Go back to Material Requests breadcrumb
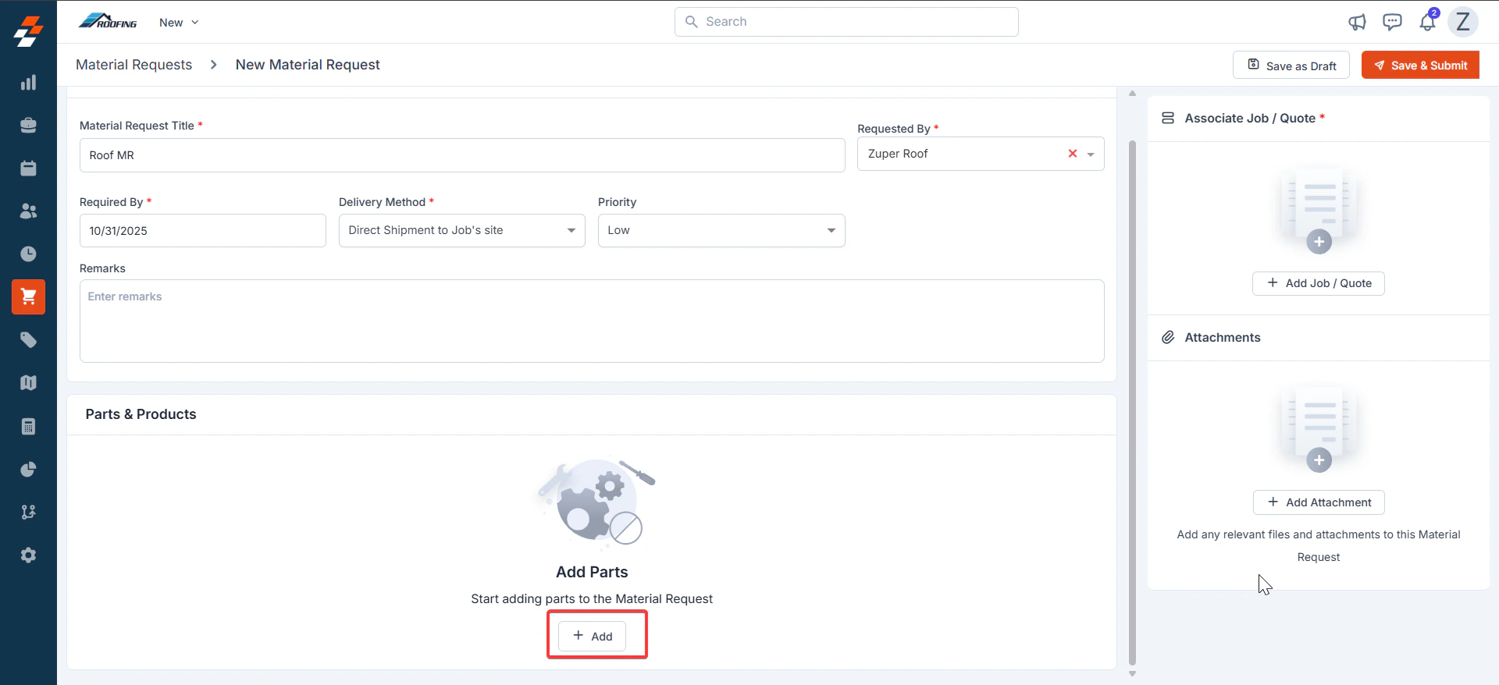The height and width of the screenshot is (685, 1499). click(x=134, y=65)
